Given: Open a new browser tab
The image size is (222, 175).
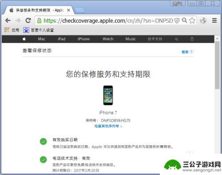Looking at the screenshot, I should 79,10.
